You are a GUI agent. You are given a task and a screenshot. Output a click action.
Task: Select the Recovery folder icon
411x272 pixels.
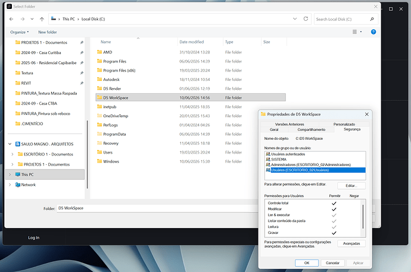pos(99,143)
